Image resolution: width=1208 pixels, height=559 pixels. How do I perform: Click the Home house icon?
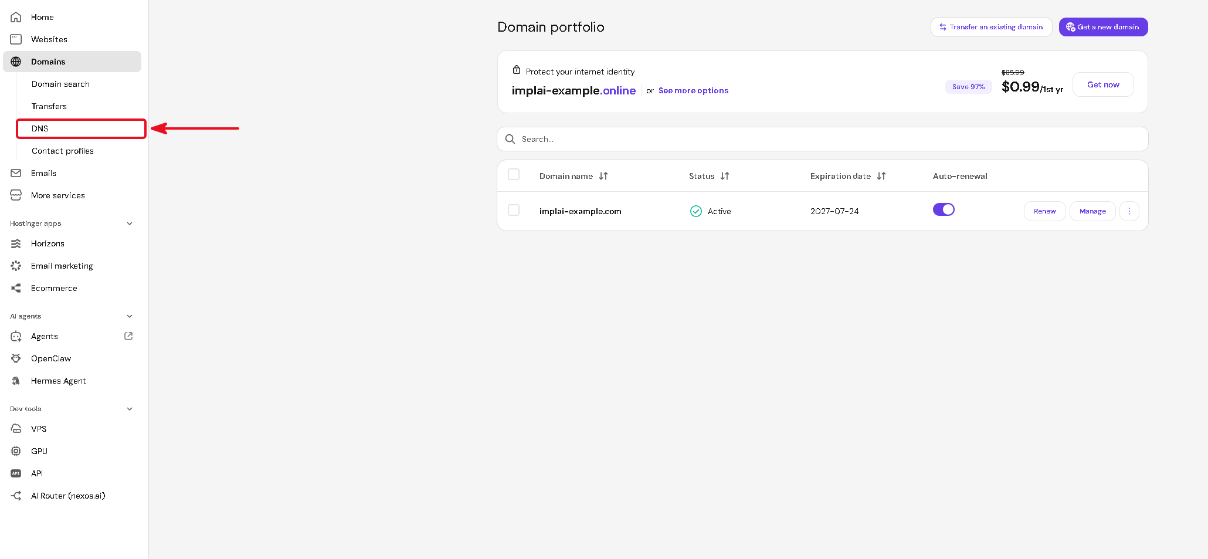[x=16, y=17]
